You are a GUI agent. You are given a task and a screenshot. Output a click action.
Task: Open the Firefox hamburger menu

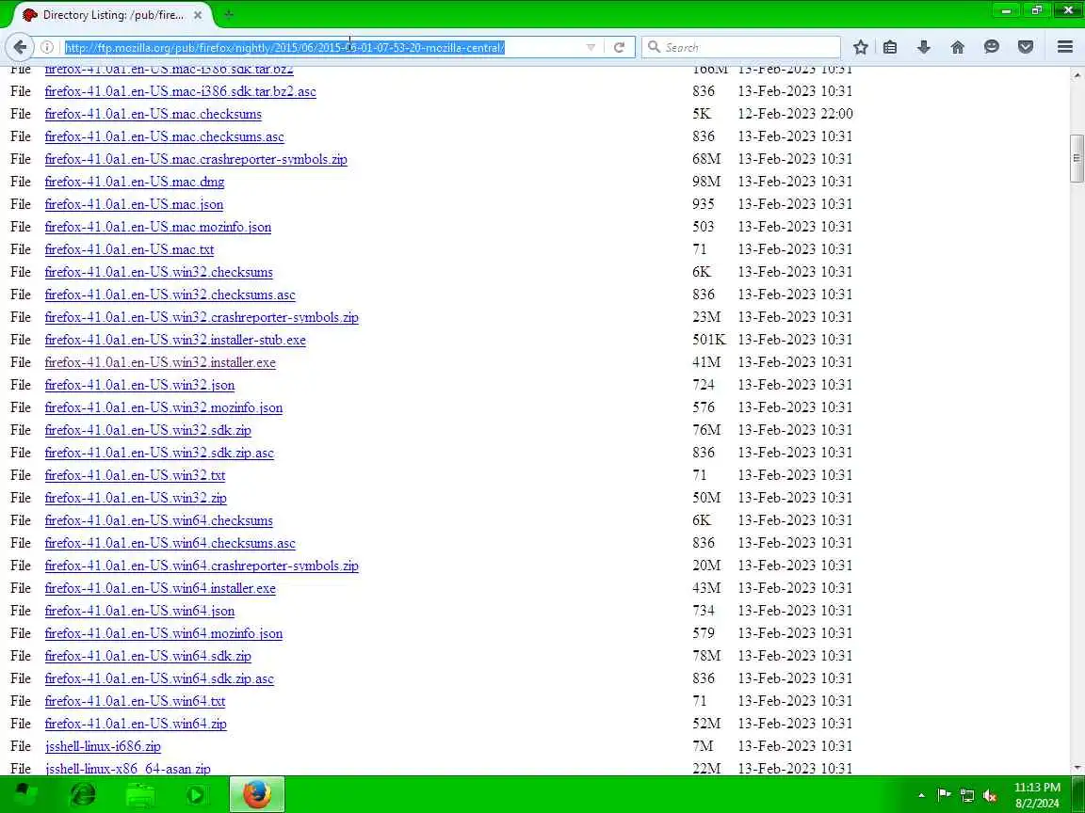[1065, 47]
